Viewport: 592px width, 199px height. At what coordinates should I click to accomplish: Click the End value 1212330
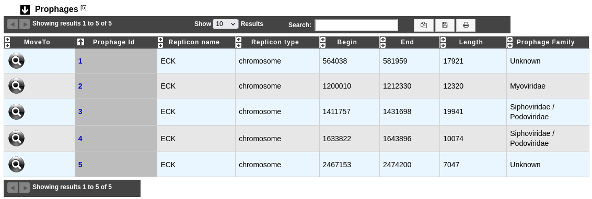[x=397, y=86]
